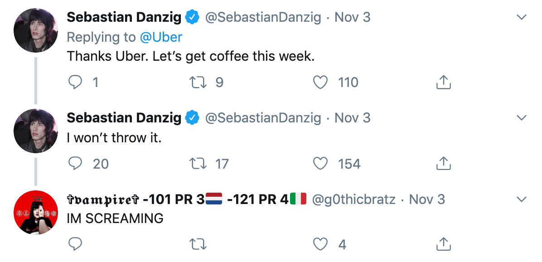Share the 'Thanks Uber' tweet

pyautogui.click(x=443, y=82)
